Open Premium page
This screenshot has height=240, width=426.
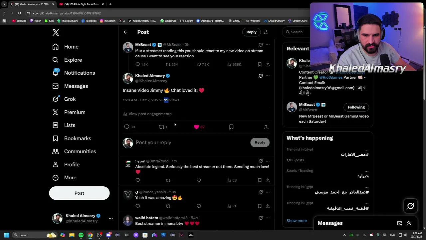[x=69, y=112]
